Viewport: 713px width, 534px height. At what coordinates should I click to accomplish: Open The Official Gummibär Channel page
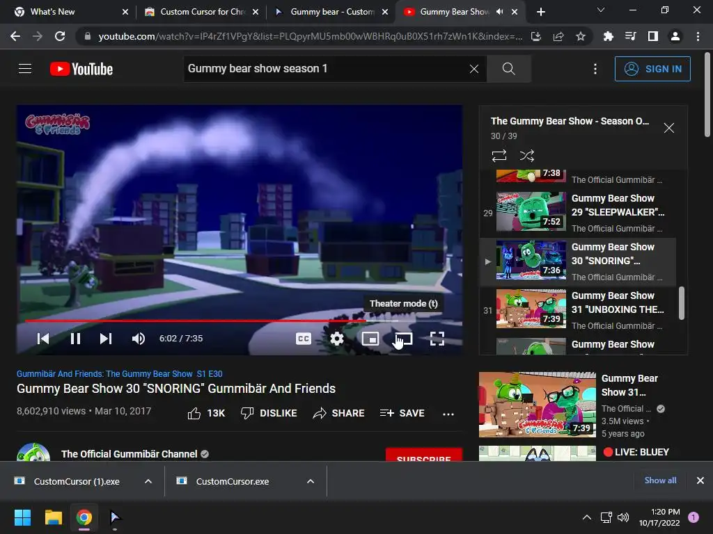click(129, 454)
